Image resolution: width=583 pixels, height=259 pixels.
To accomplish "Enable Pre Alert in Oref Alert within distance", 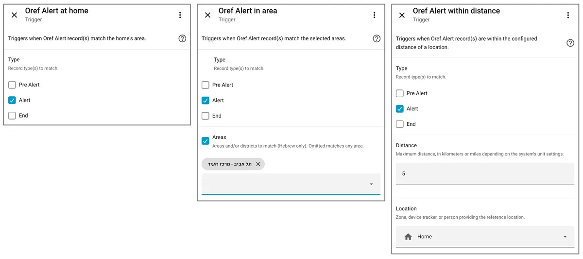I will point(400,93).
